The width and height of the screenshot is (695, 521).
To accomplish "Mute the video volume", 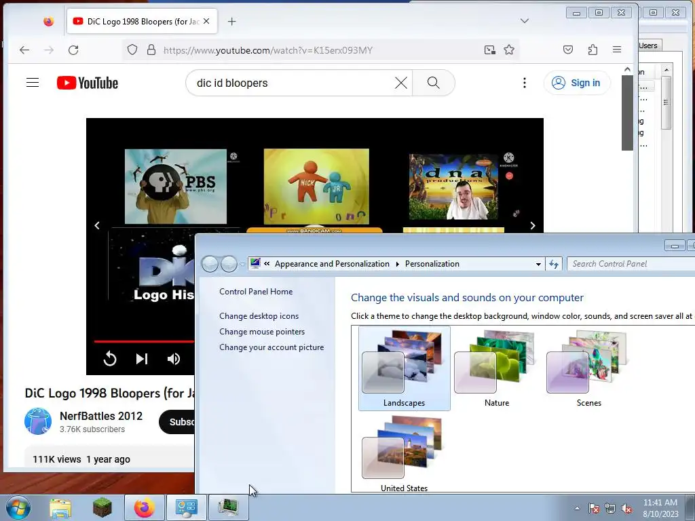I will [174, 359].
